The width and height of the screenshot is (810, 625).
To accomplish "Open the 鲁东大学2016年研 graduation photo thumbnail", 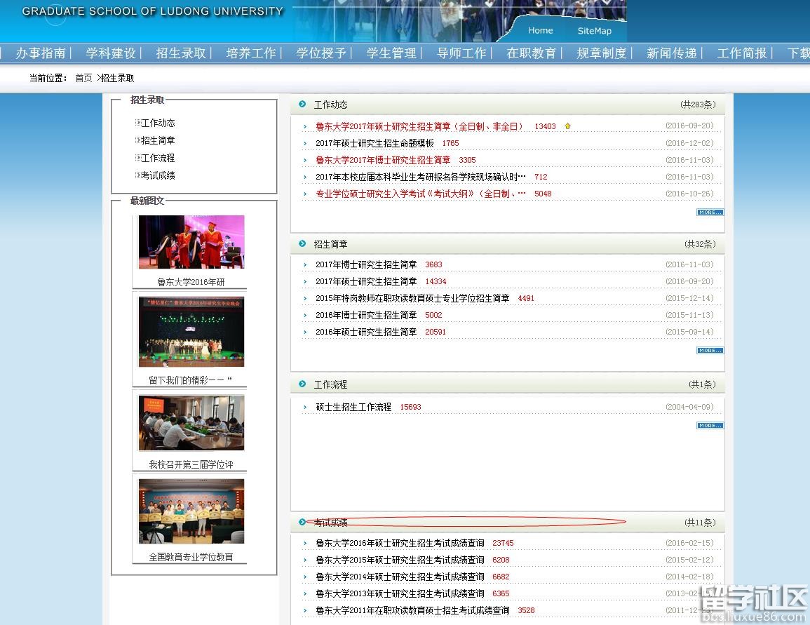I will tap(191, 242).
